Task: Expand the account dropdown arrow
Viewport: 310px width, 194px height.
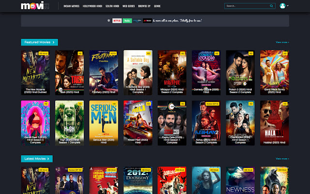Action: coord(288,6)
